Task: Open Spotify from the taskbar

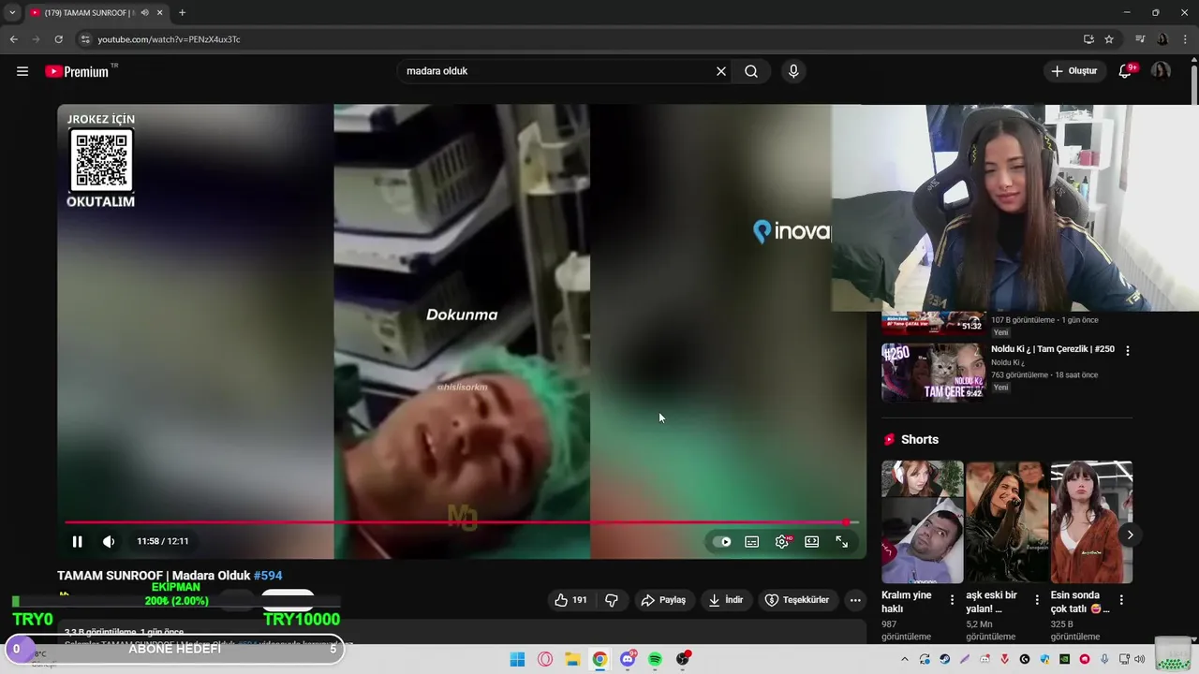Action: coord(655,660)
